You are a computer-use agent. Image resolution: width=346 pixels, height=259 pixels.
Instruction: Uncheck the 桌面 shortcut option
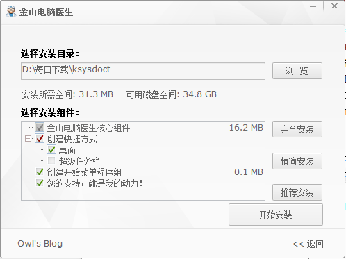pos(51,149)
